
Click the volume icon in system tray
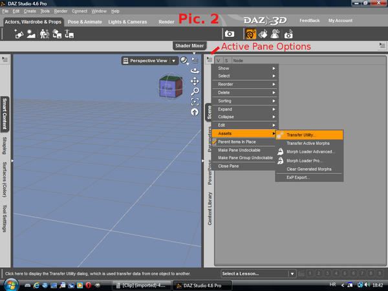(367, 285)
